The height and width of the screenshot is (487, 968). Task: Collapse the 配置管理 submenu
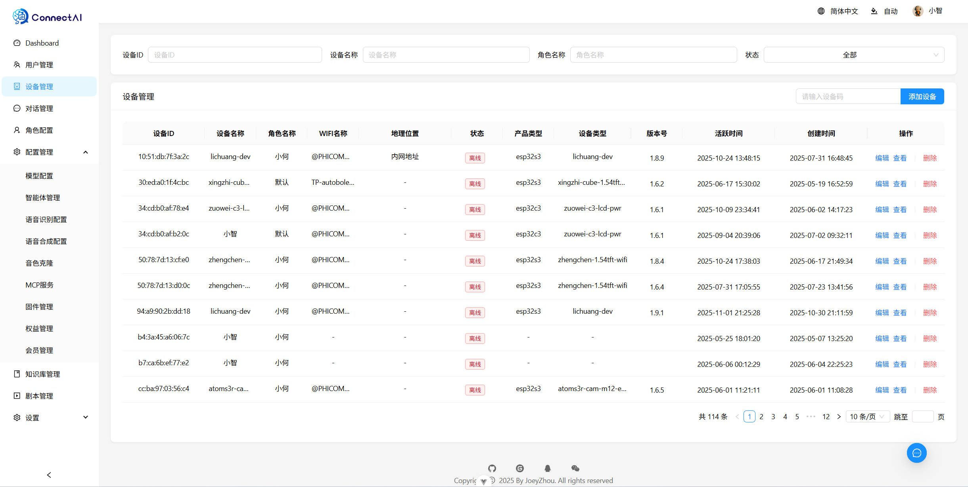click(85, 152)
